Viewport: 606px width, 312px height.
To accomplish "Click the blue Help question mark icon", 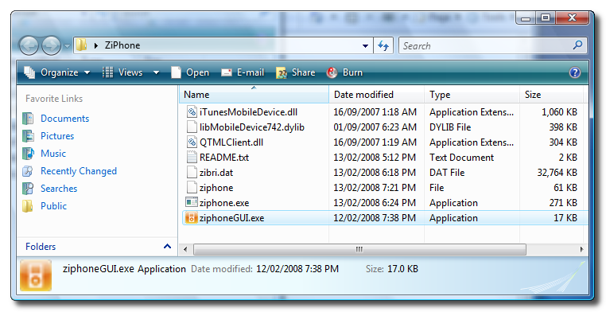I will [x=575, y=72].
